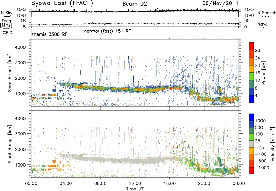Click the red top segment of power colorbar

coord(252,47)
